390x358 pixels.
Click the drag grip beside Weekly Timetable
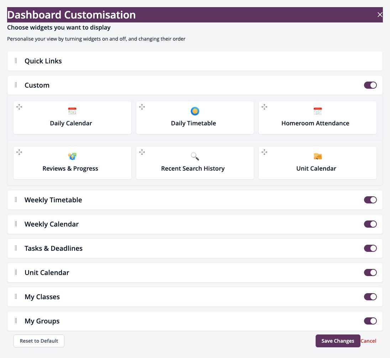16,200
